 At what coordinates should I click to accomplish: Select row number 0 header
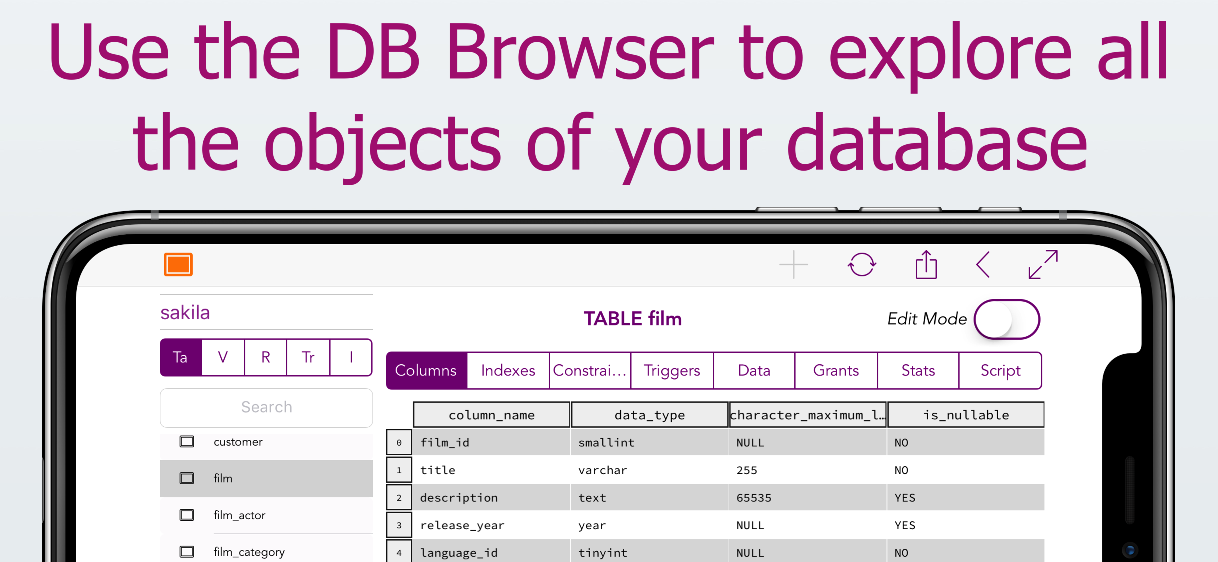pos(399,442)
